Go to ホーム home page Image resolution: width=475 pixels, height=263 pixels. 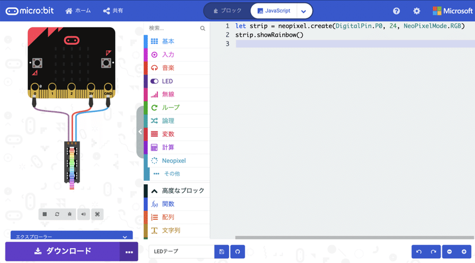(78, 11)
